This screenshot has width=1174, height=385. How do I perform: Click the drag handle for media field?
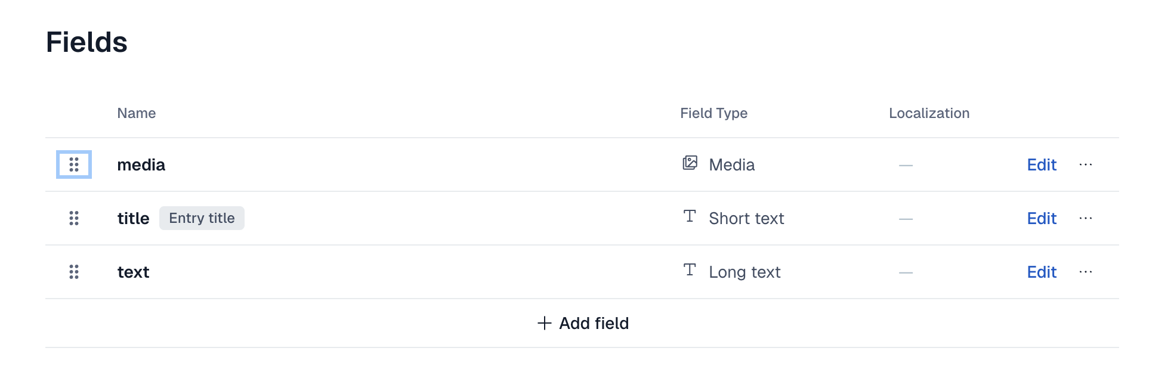[x=74, y=164]
